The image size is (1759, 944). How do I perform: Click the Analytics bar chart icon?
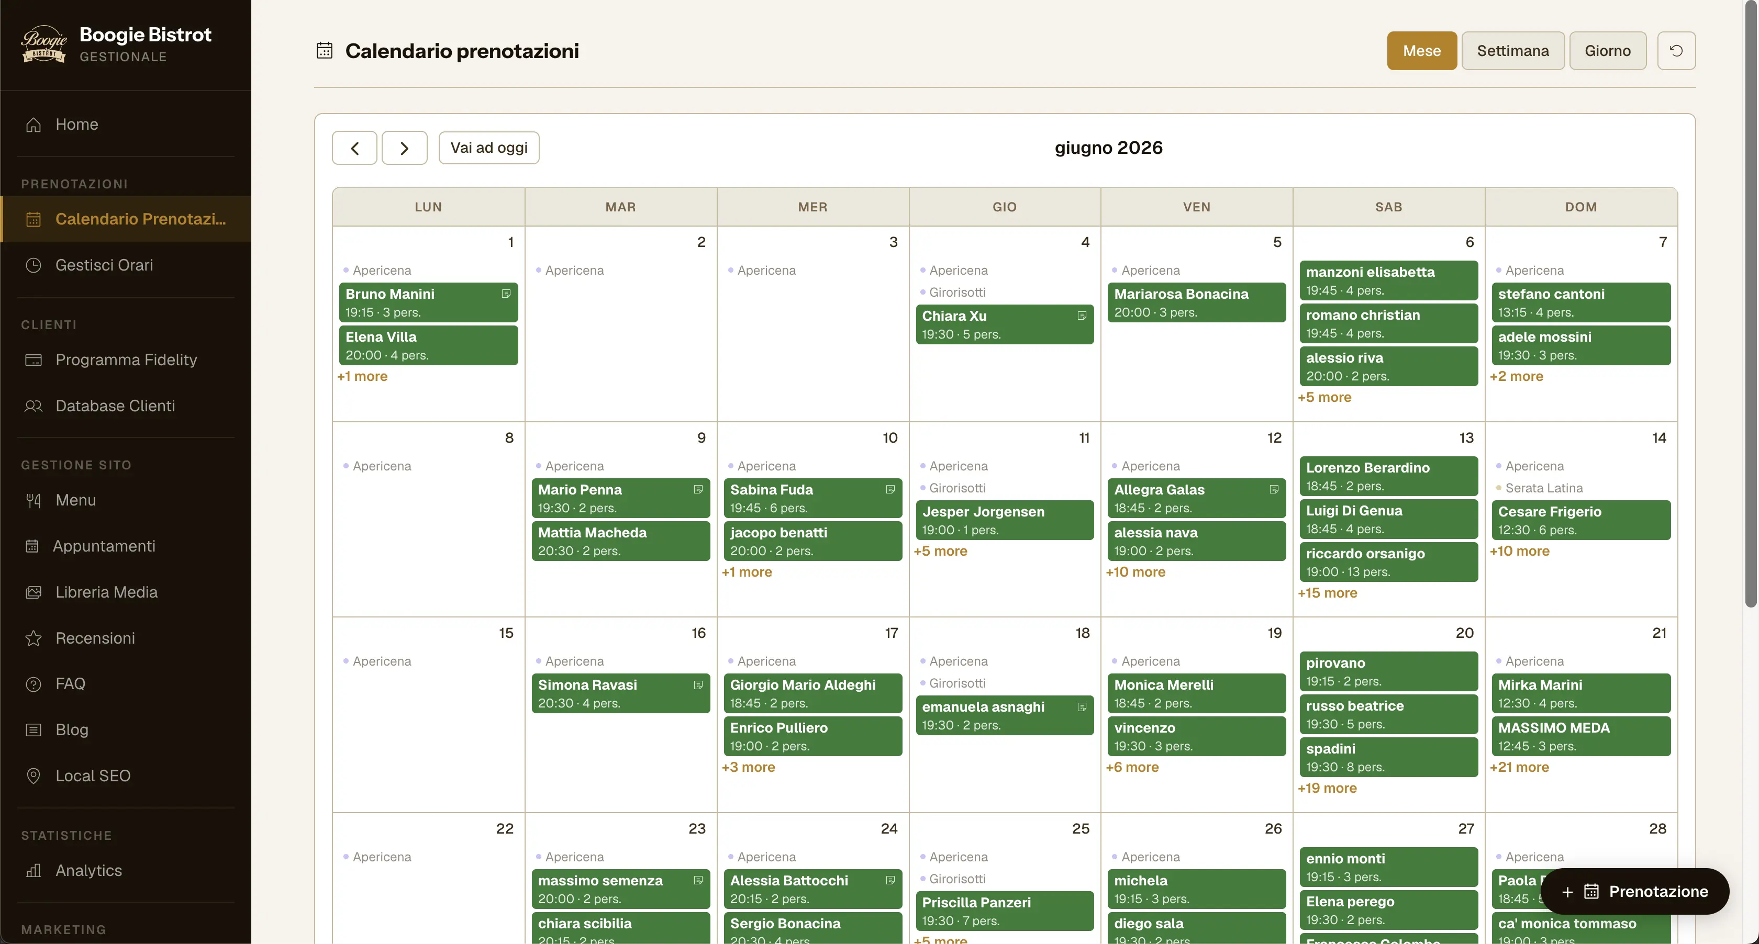pos(34,870)
